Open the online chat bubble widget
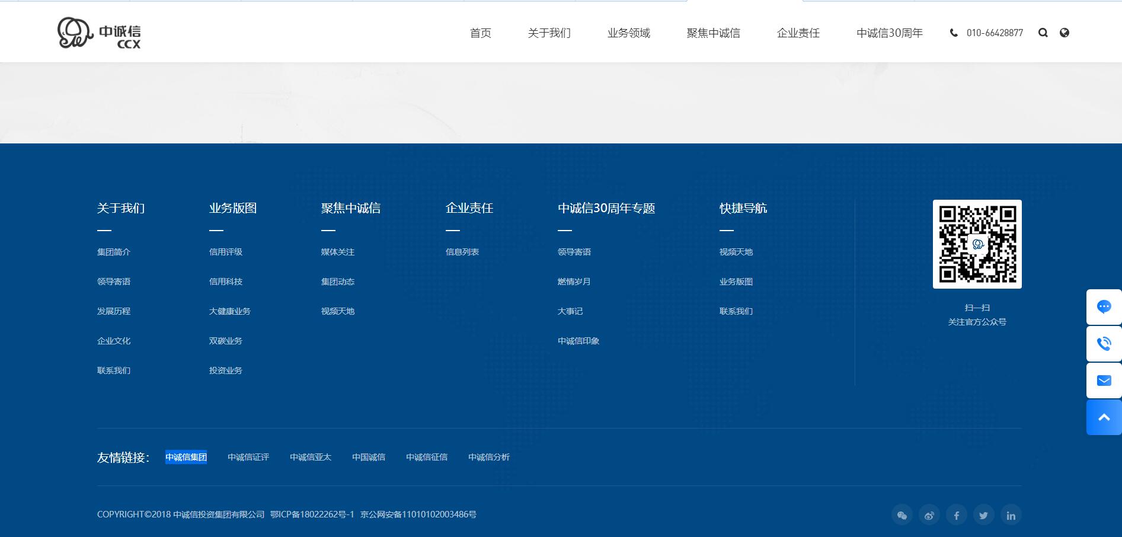This screenshot has height=537, width=1122. point(1104,307)
